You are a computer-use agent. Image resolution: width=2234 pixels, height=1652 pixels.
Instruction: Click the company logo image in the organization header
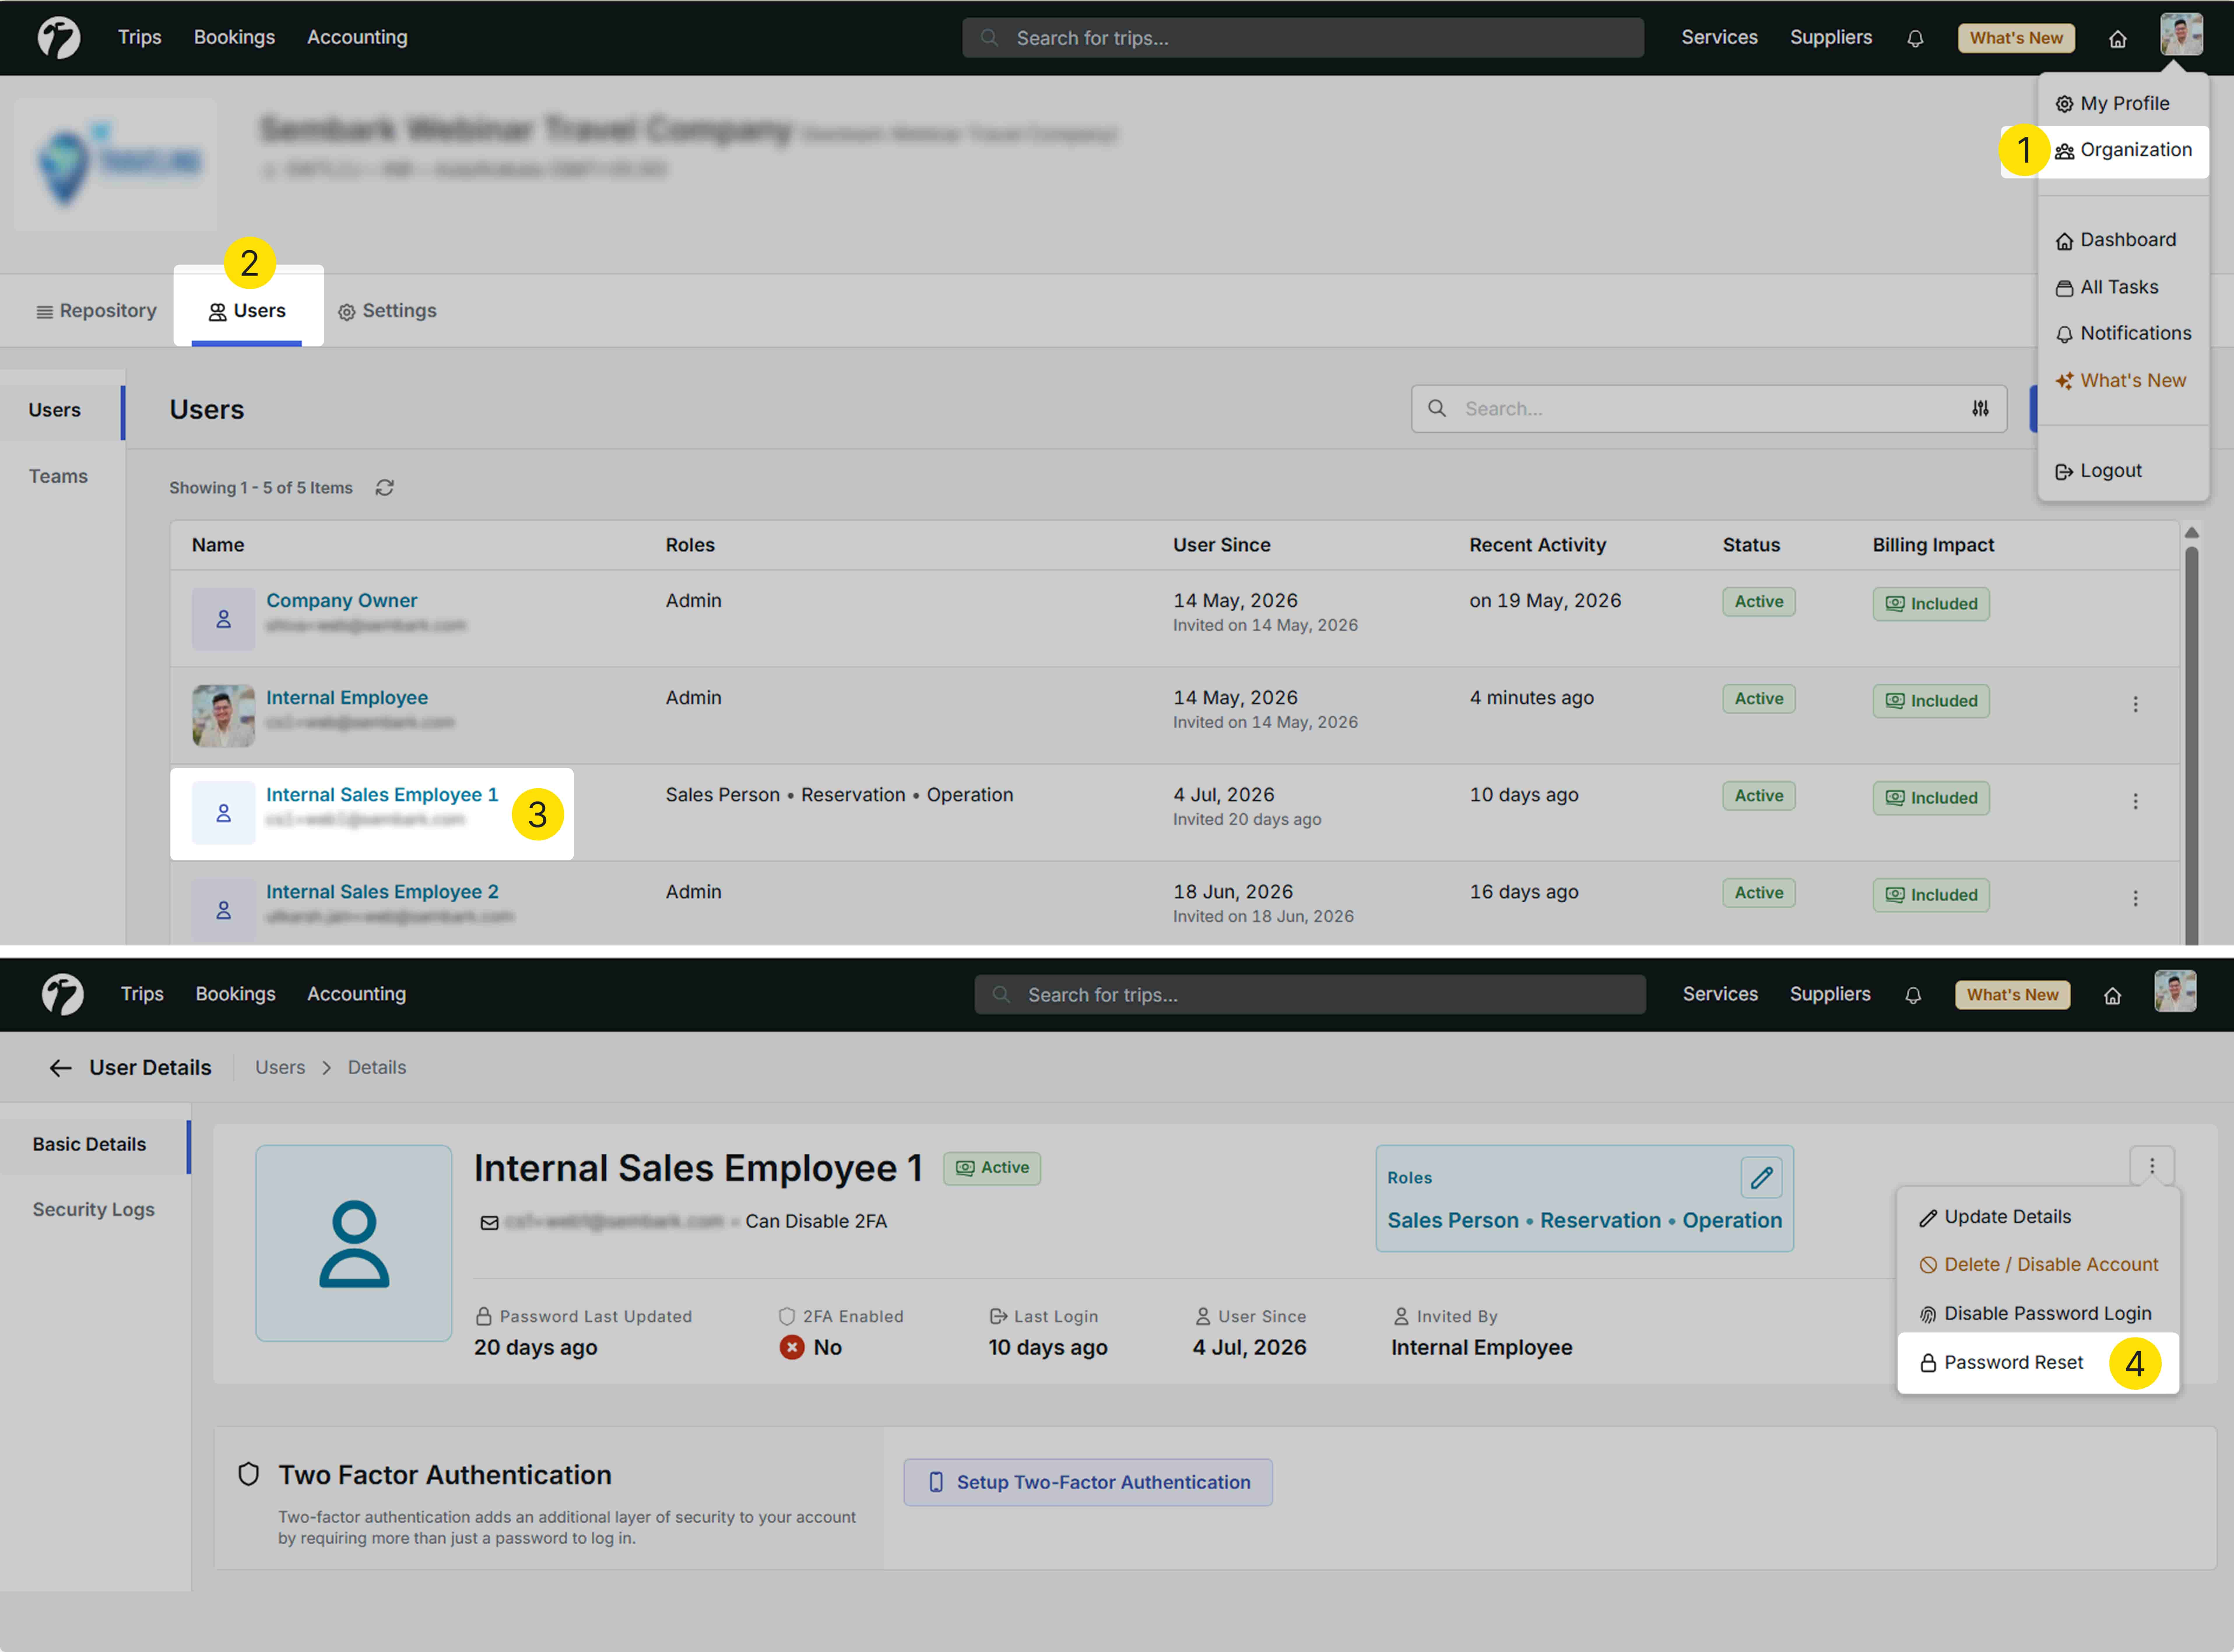pyautogui.click(x=116, y=164)
